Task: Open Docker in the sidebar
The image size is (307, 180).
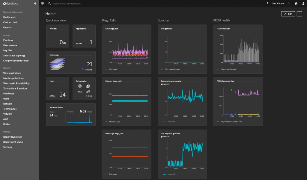Action: pos(7,124)
